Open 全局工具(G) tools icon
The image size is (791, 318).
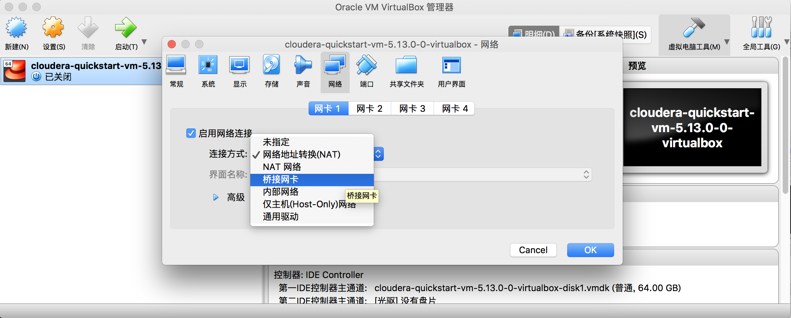[761, 27]
